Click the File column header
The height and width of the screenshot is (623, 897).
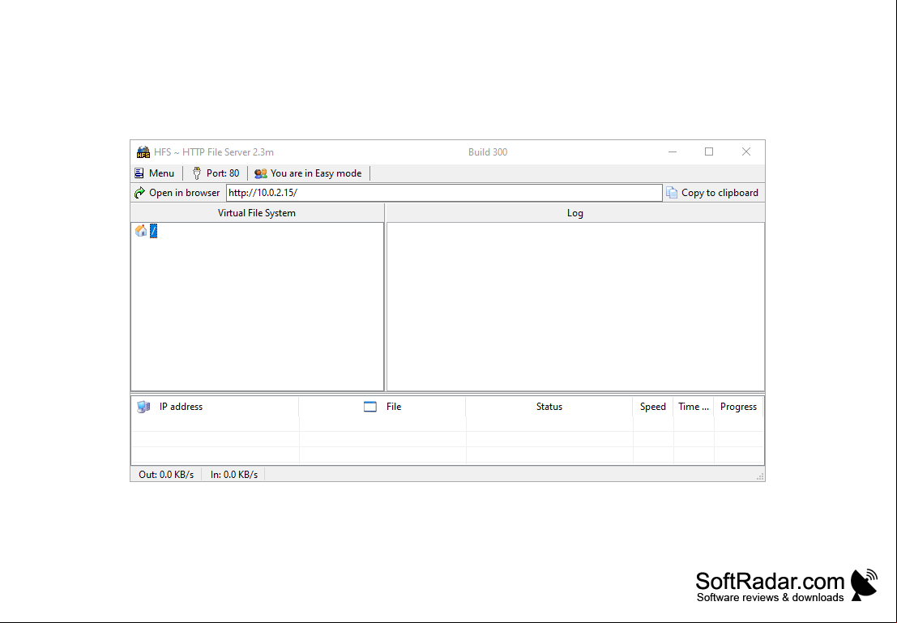pos(382,407)
